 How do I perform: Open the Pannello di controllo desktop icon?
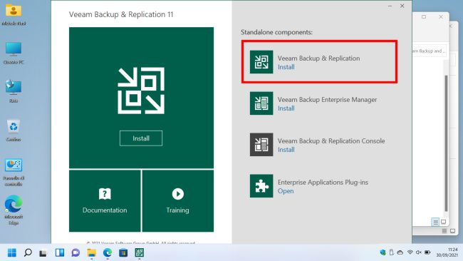14,173
